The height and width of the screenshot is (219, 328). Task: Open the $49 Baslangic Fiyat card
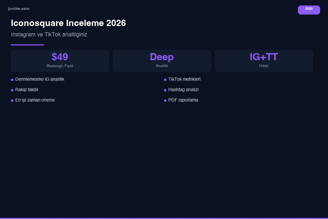pos(60,61)
